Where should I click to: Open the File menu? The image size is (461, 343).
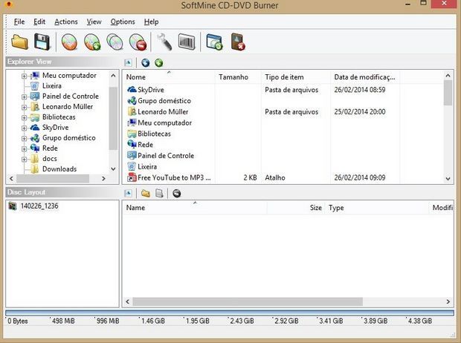[x=19, y=22]
